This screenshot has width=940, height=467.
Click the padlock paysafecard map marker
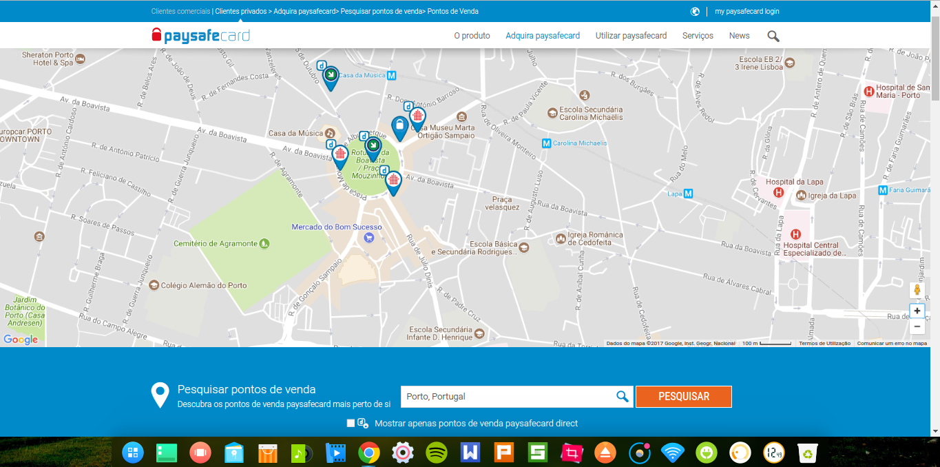tap(399, 127)
